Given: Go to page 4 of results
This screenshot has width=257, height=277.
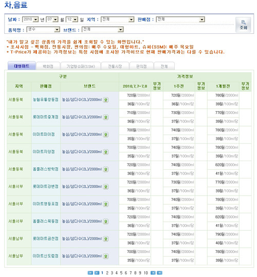Looking at the screenshot, I should click(x=117, y=273).
